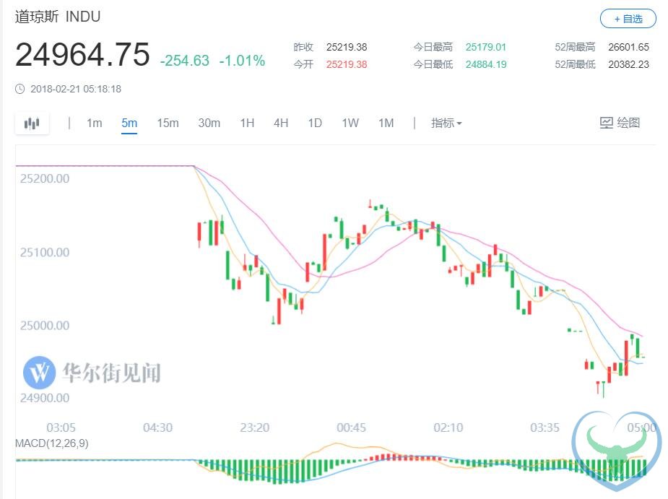Click the MACD(12,26,9) indicator label
Image resolution: width=668 pixels, height=499 pixels.
[51, 443]
